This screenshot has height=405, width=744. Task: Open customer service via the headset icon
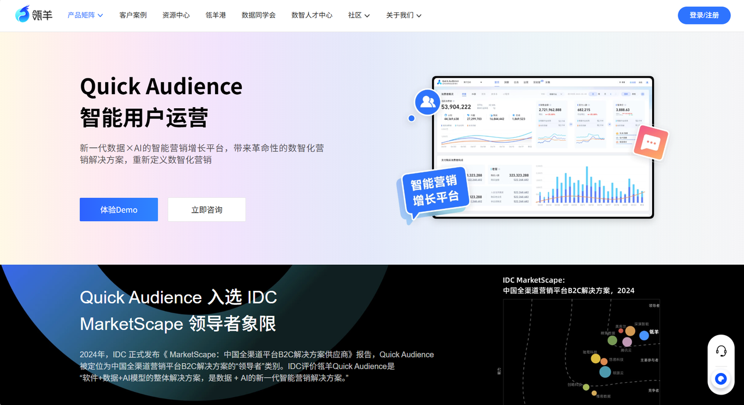coord(721,351)
